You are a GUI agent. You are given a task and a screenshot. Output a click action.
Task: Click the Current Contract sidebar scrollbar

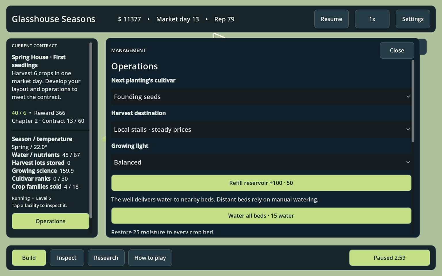91,130
